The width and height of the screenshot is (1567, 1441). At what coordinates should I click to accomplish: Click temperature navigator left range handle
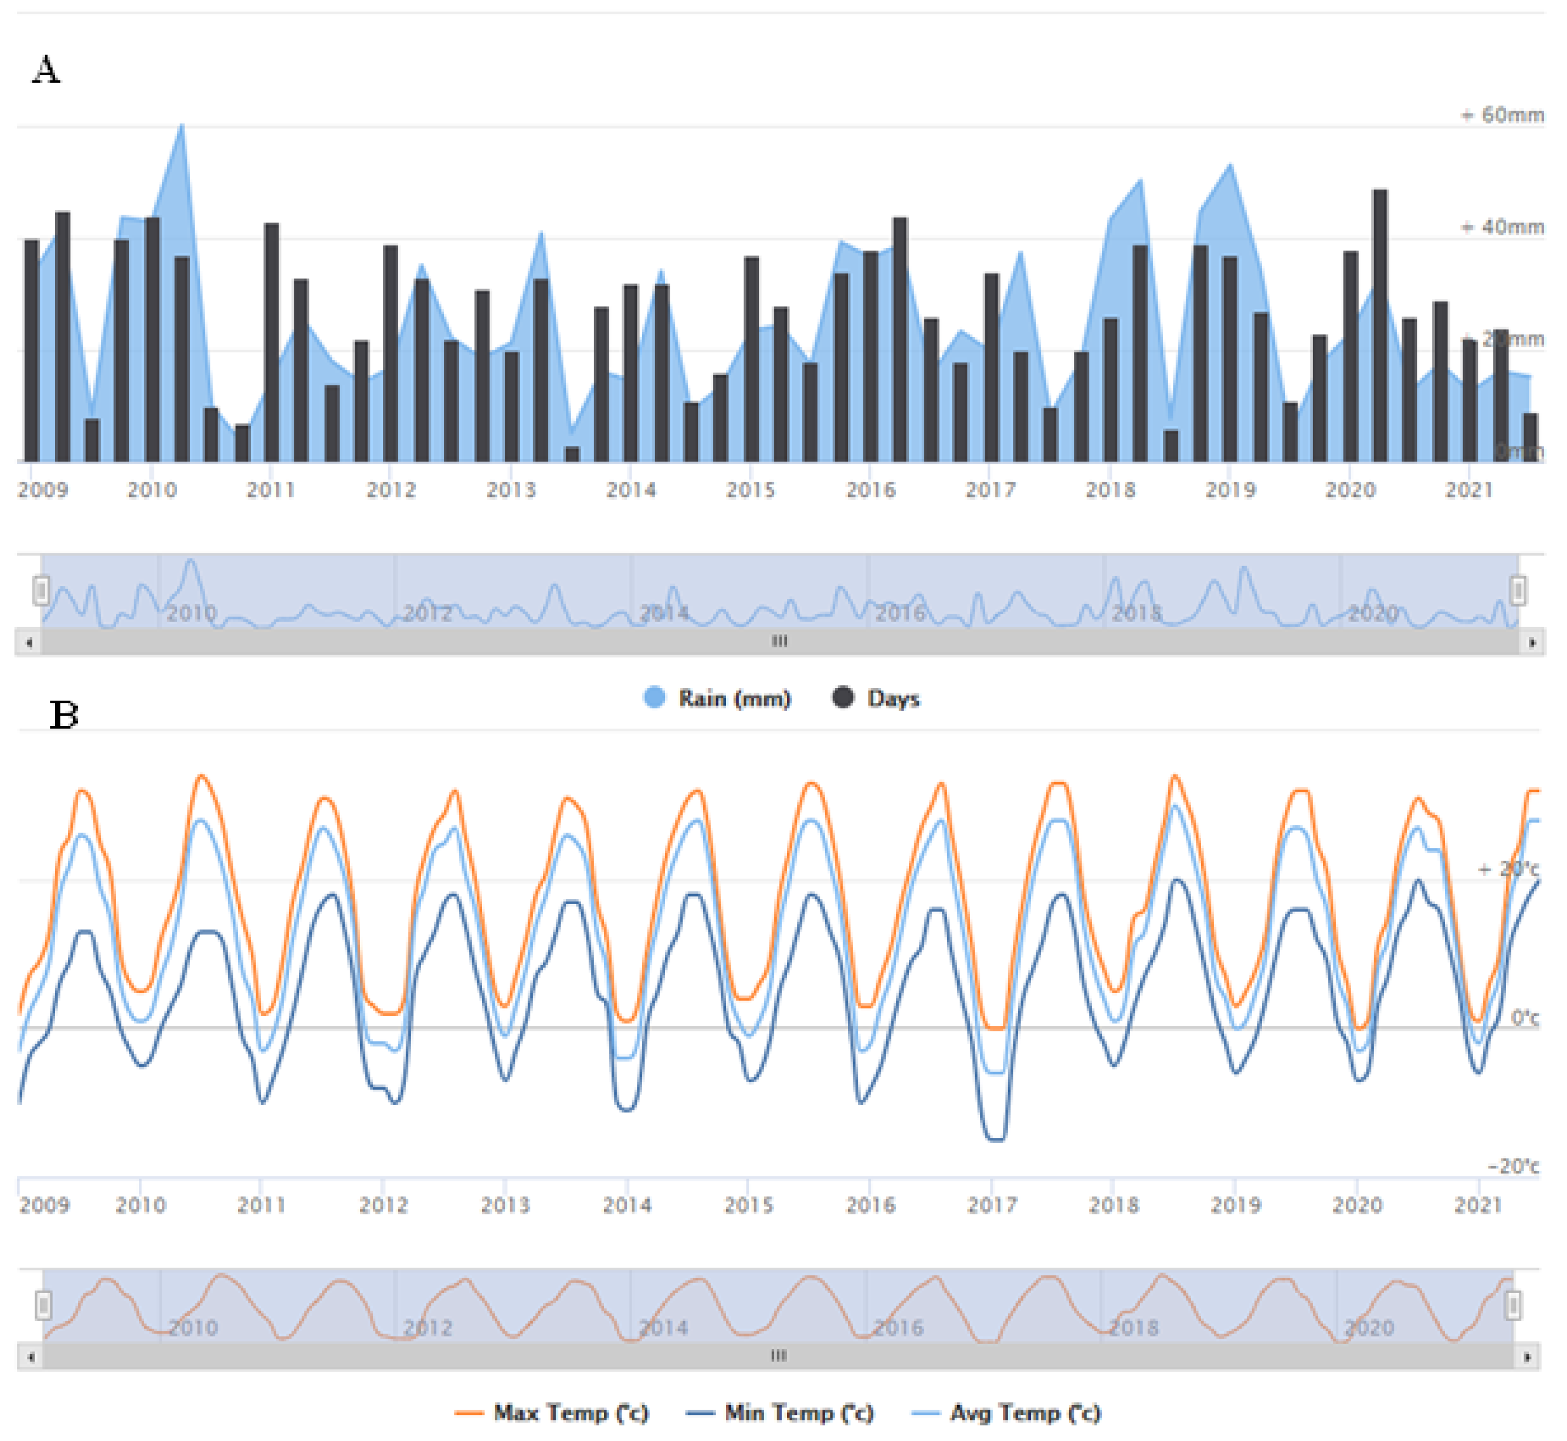tap(43, 1305)
